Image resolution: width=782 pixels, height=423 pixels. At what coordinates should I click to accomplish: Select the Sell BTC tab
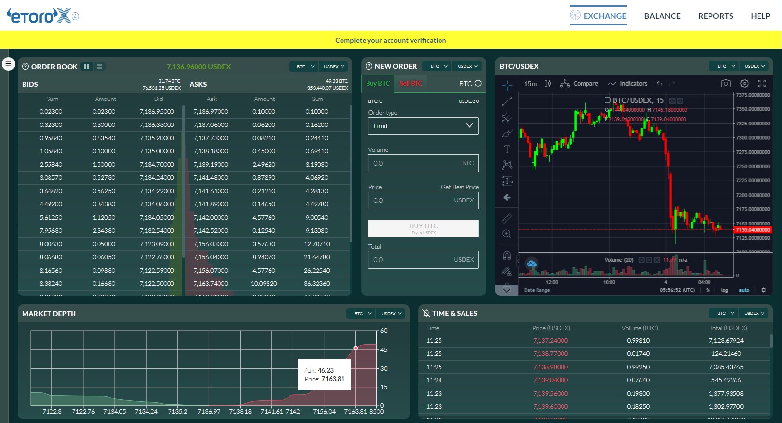[x=411, y=83]
